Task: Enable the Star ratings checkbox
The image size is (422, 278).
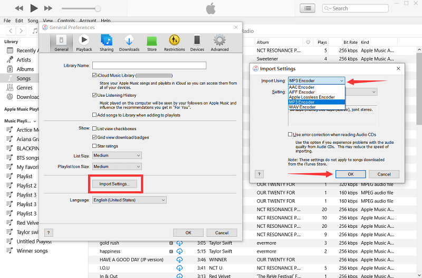Action: pyautogui.click(x=94, y=146)
